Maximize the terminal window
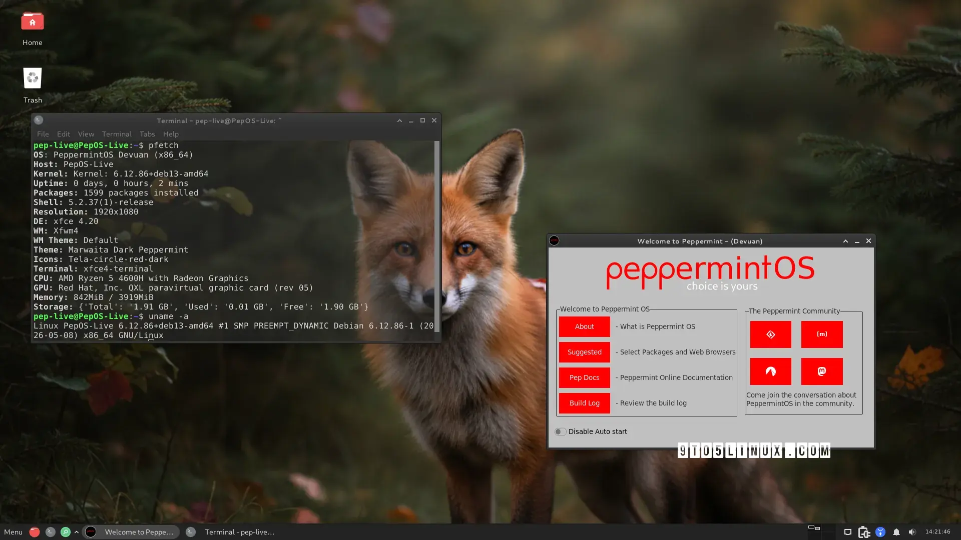Viewport: 961px width, 540px height. 422,120
